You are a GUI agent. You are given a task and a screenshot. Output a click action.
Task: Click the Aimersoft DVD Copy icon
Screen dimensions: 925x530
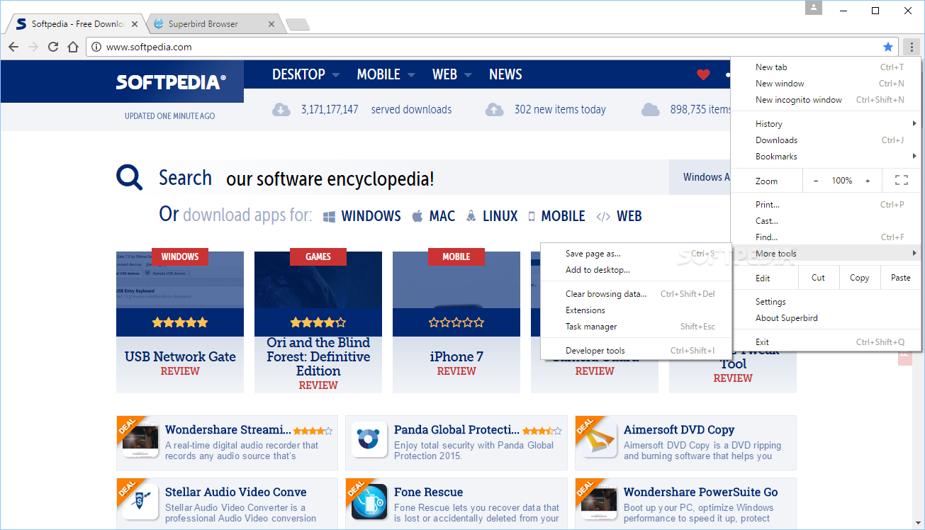click(x=598, y=439)
